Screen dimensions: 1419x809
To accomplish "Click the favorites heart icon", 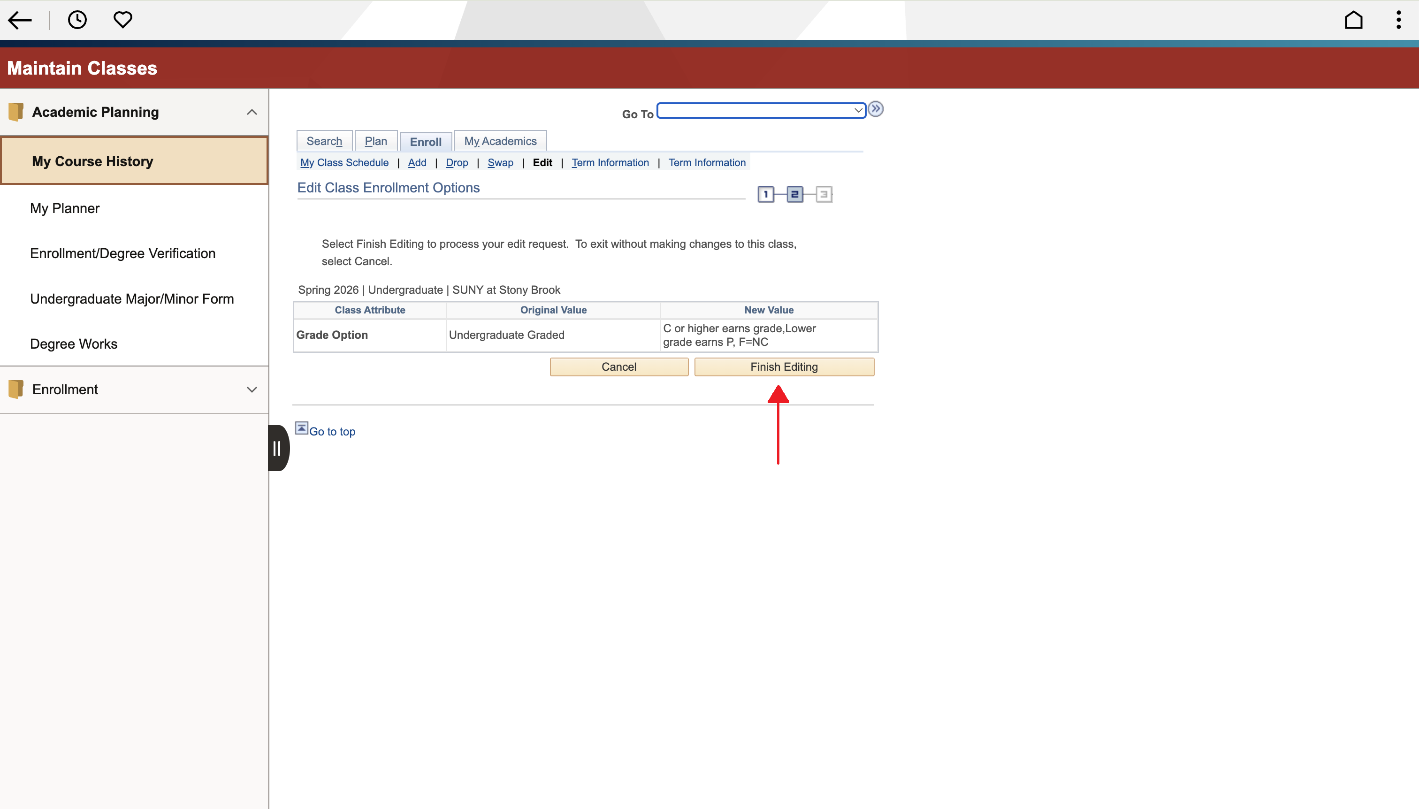I will click(123, 20).
